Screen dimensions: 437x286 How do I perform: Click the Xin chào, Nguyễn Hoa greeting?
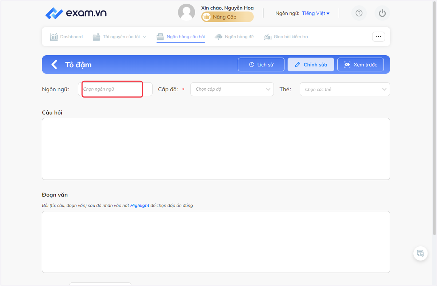[227, 8]
